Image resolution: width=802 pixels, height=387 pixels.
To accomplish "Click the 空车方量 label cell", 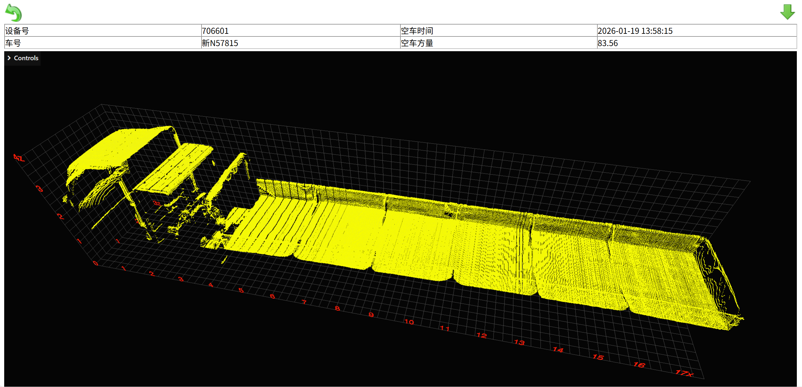I will (x=417, y=43).
